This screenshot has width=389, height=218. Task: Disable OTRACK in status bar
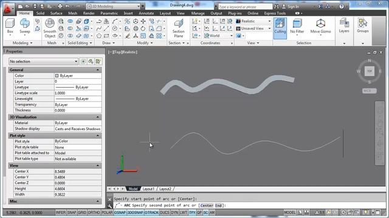(151, 213)
